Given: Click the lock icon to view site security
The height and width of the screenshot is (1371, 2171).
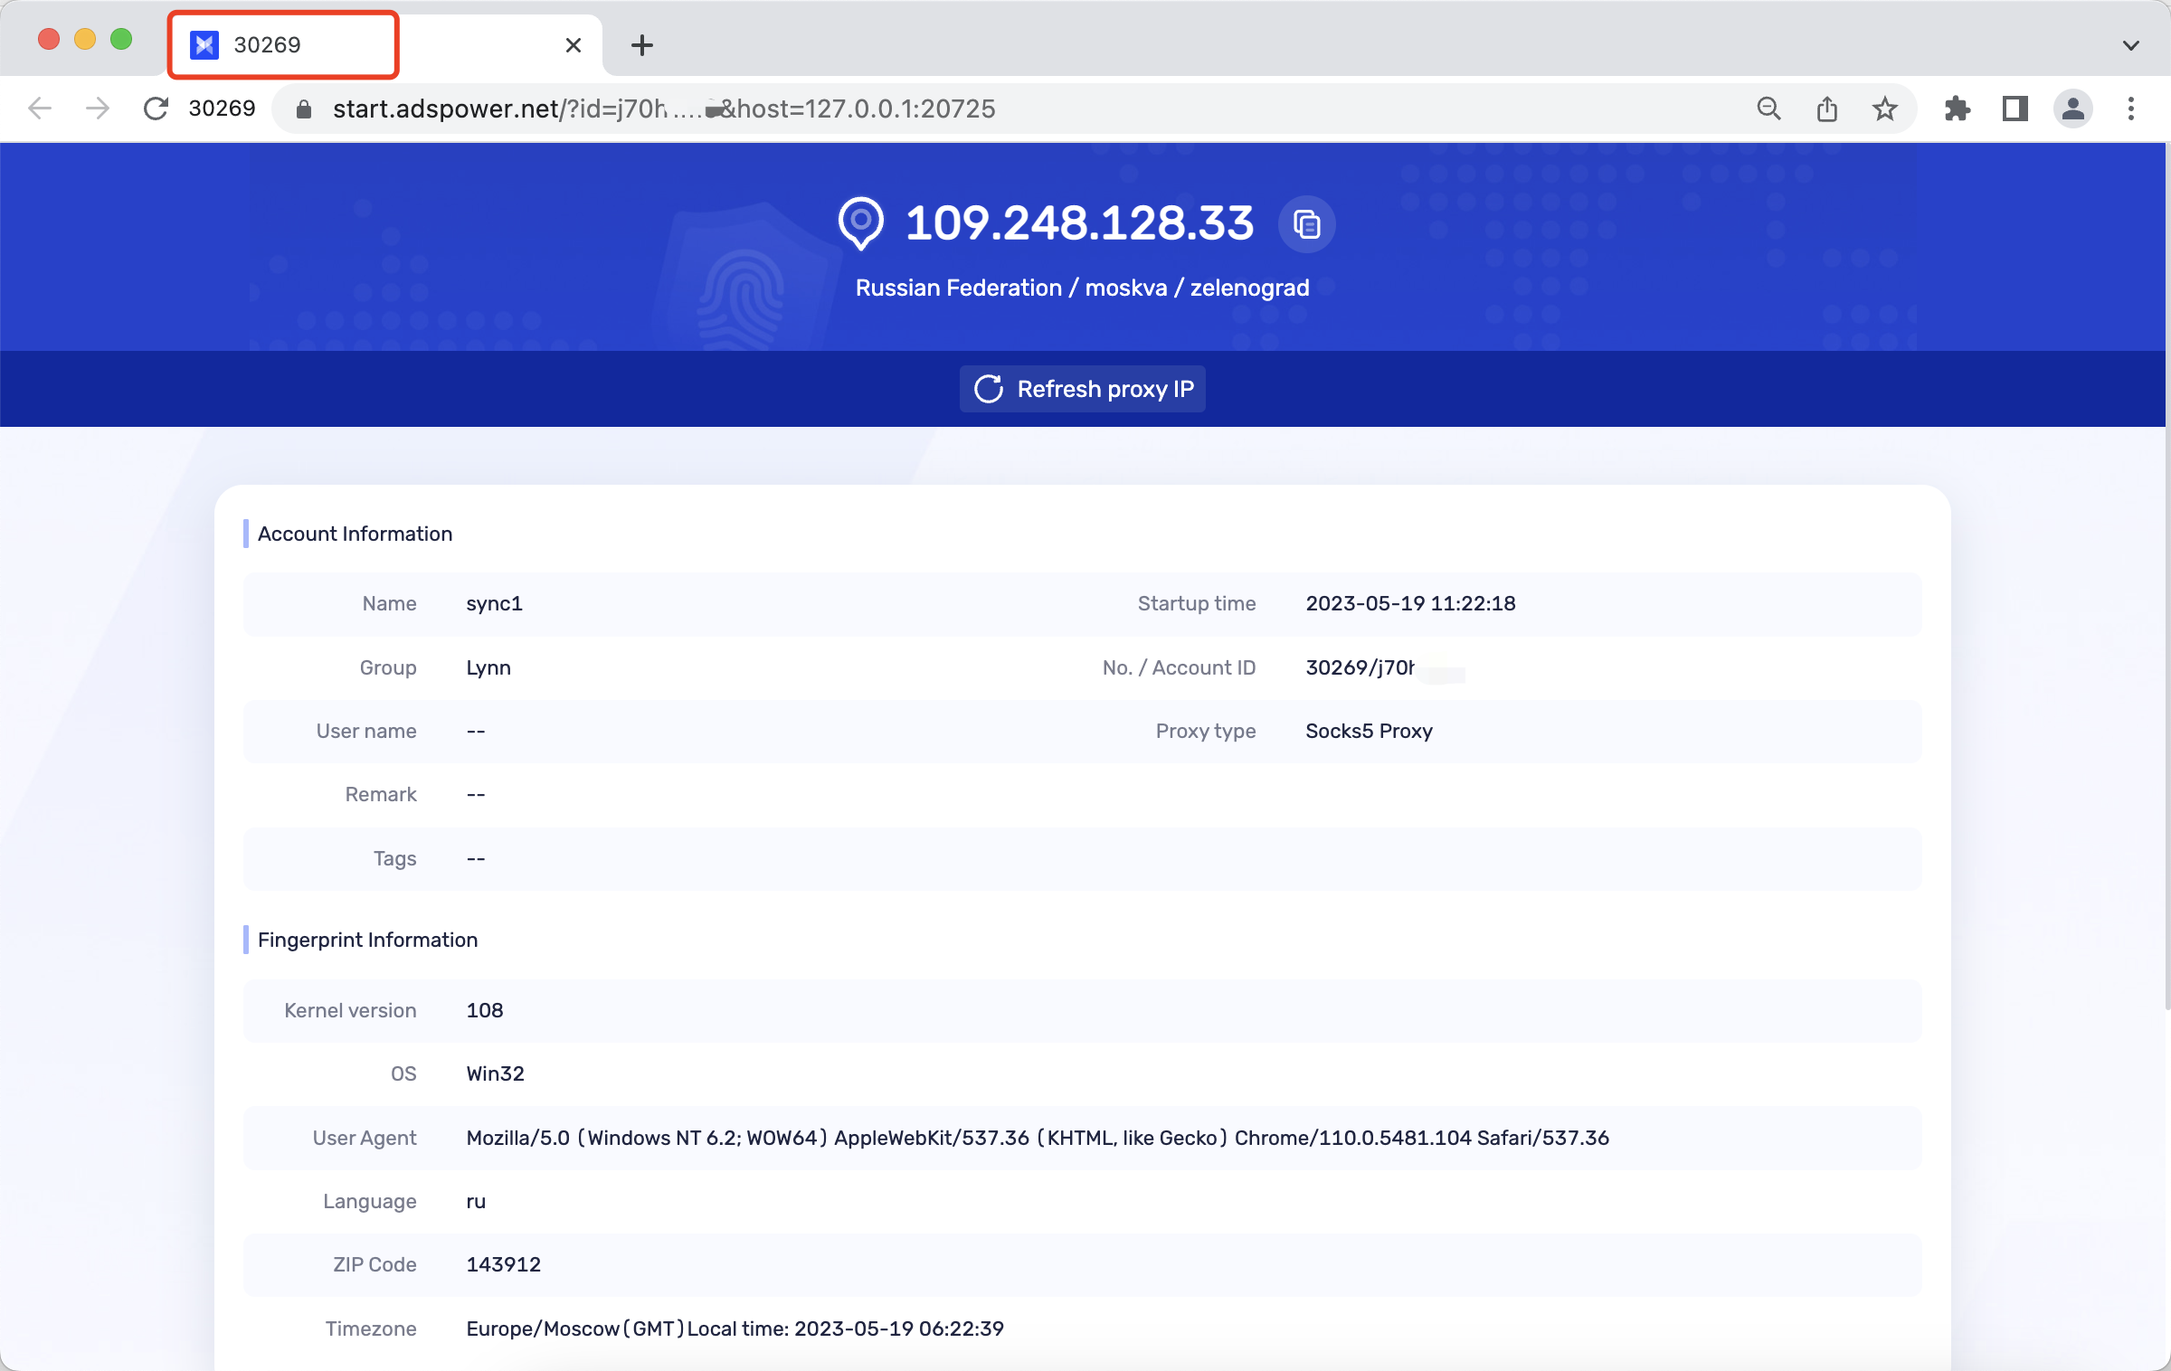Looking at the screenshot, I should [x=303, y=109].
